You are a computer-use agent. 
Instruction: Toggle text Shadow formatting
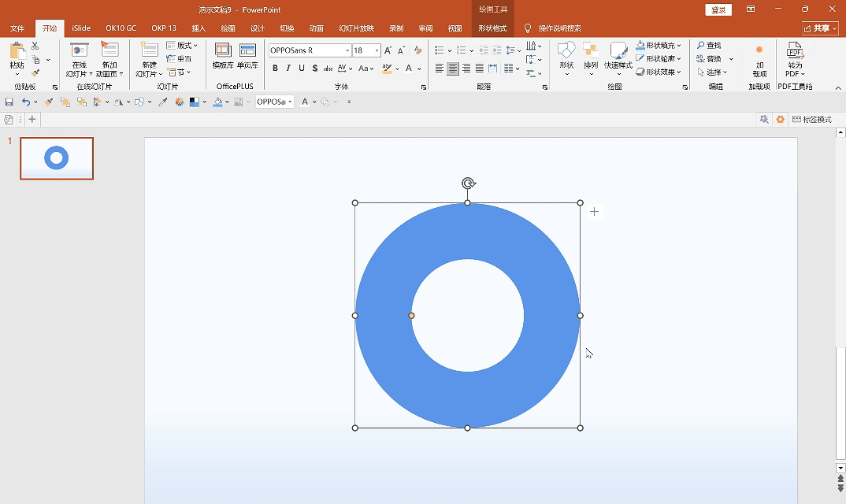coord(314,68)
